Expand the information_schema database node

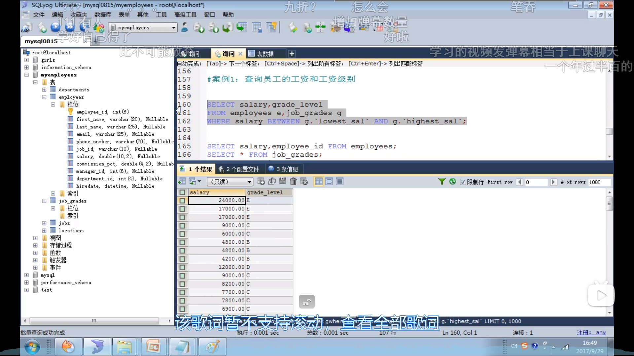click(x=26, y=67)
